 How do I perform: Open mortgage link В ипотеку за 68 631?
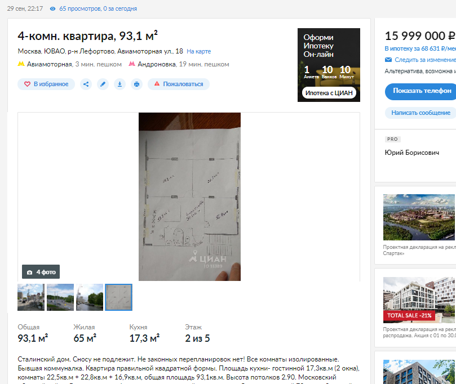pyautogui.click(x=420, y=48)
